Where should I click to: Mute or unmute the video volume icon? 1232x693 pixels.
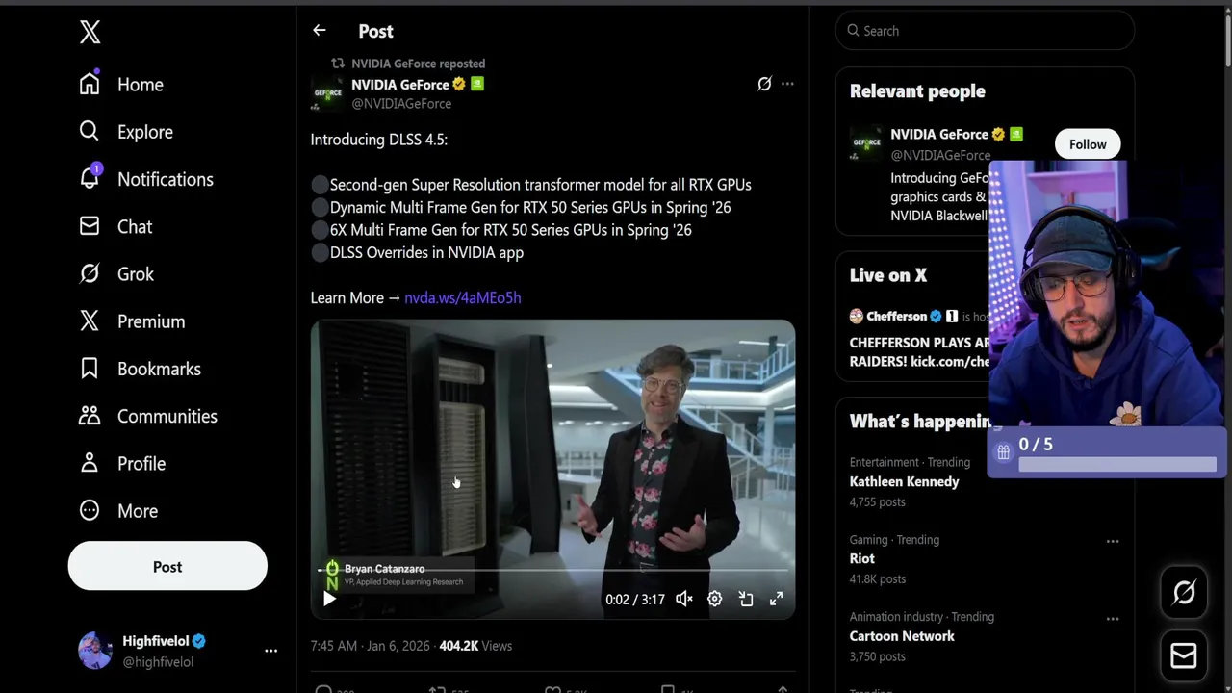[684, 599]
